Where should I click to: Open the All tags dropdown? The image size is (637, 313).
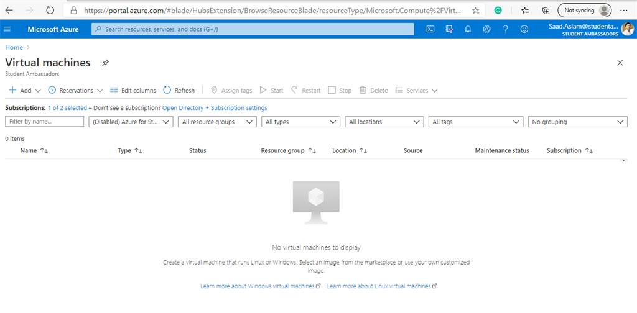[x=476, y=122]
